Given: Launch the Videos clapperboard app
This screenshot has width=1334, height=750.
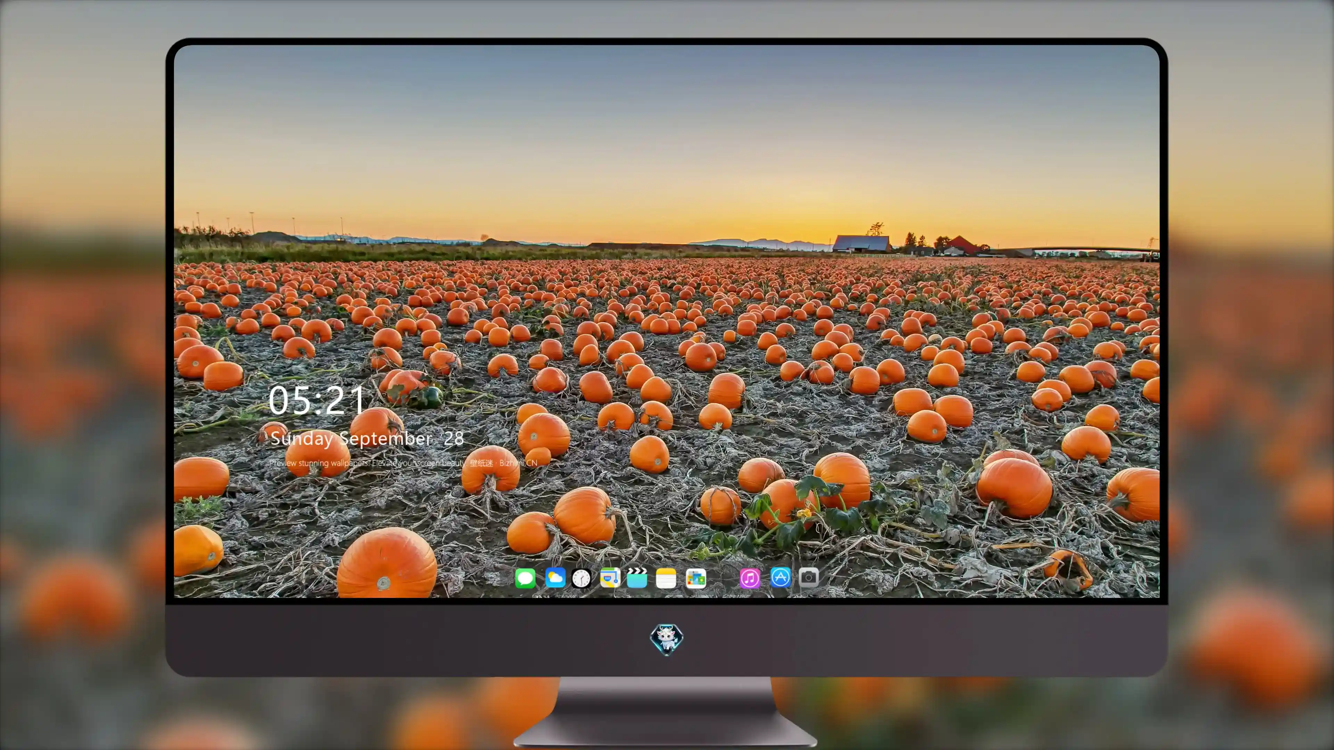Looking at the screenshot, I should (637, 578).
